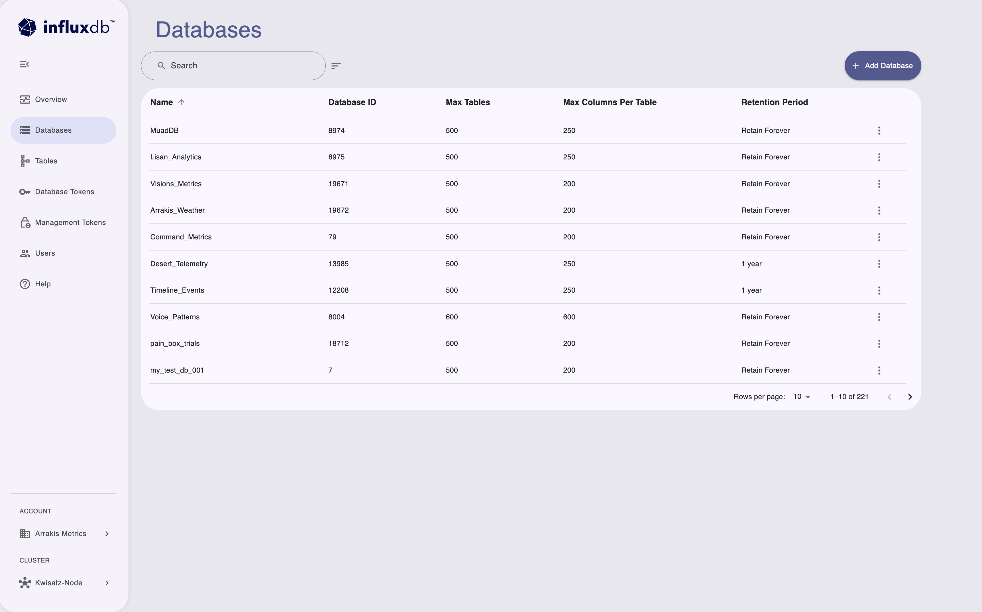The width and height of the screenshot is (982, 612).
Task: Focus the Search input field
Action: 233,65
